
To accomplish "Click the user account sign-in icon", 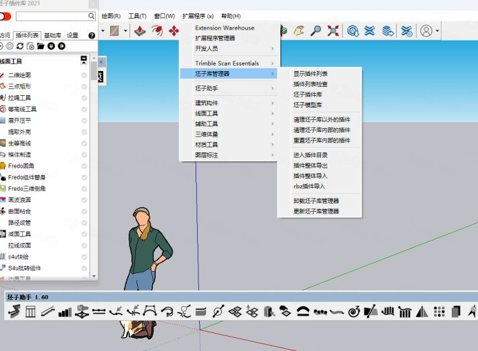I will pos(426,31).
